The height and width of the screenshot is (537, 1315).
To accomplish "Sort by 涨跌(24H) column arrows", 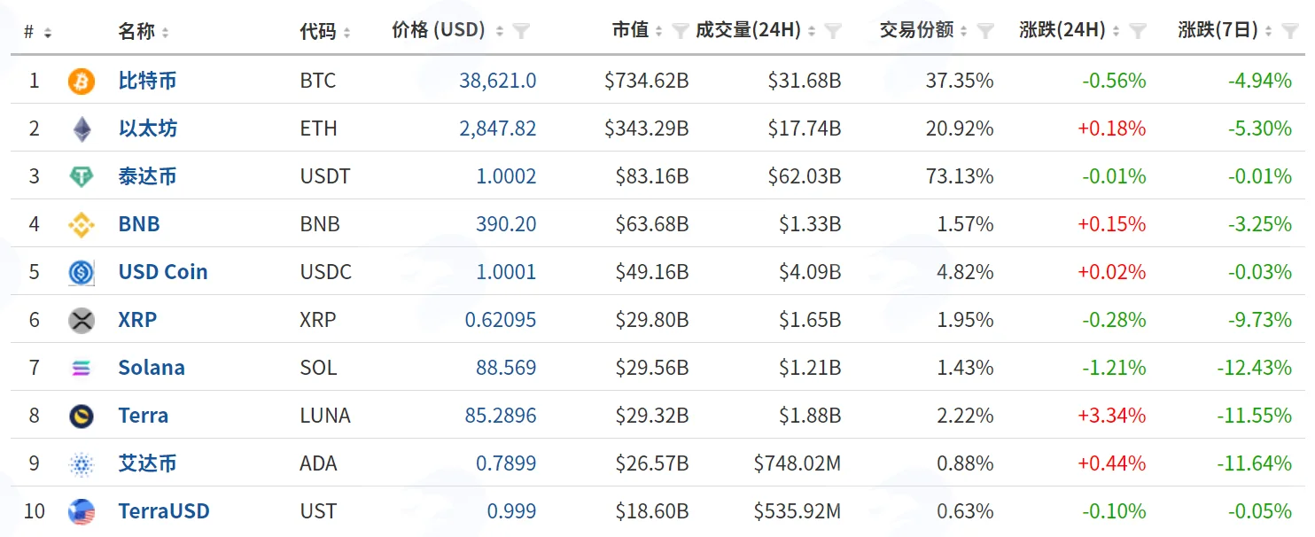I will pos(1117,32).
